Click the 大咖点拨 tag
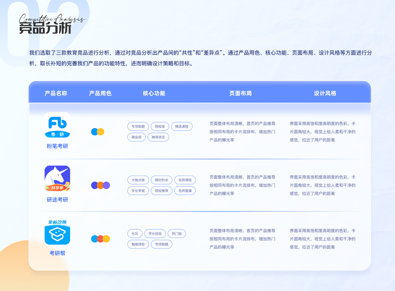Screen dimensions: 395x291 point(138,180)
